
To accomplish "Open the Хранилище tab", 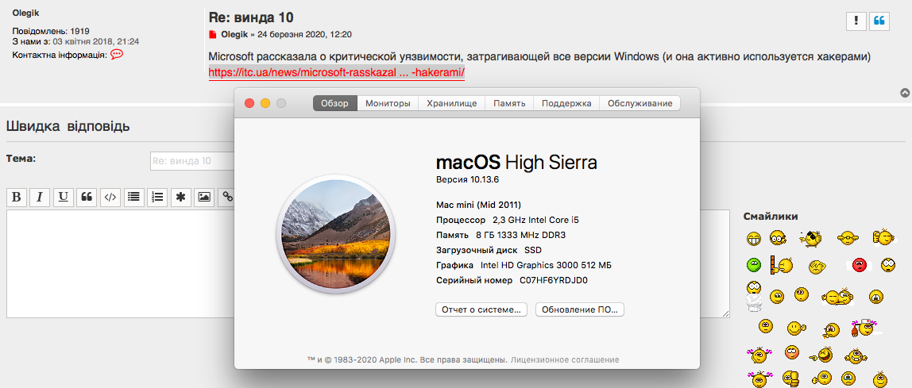I will [x=452, y=103].
